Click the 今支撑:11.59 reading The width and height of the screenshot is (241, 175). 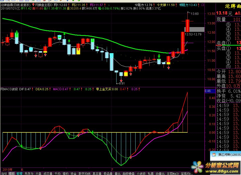pos(166,5)
